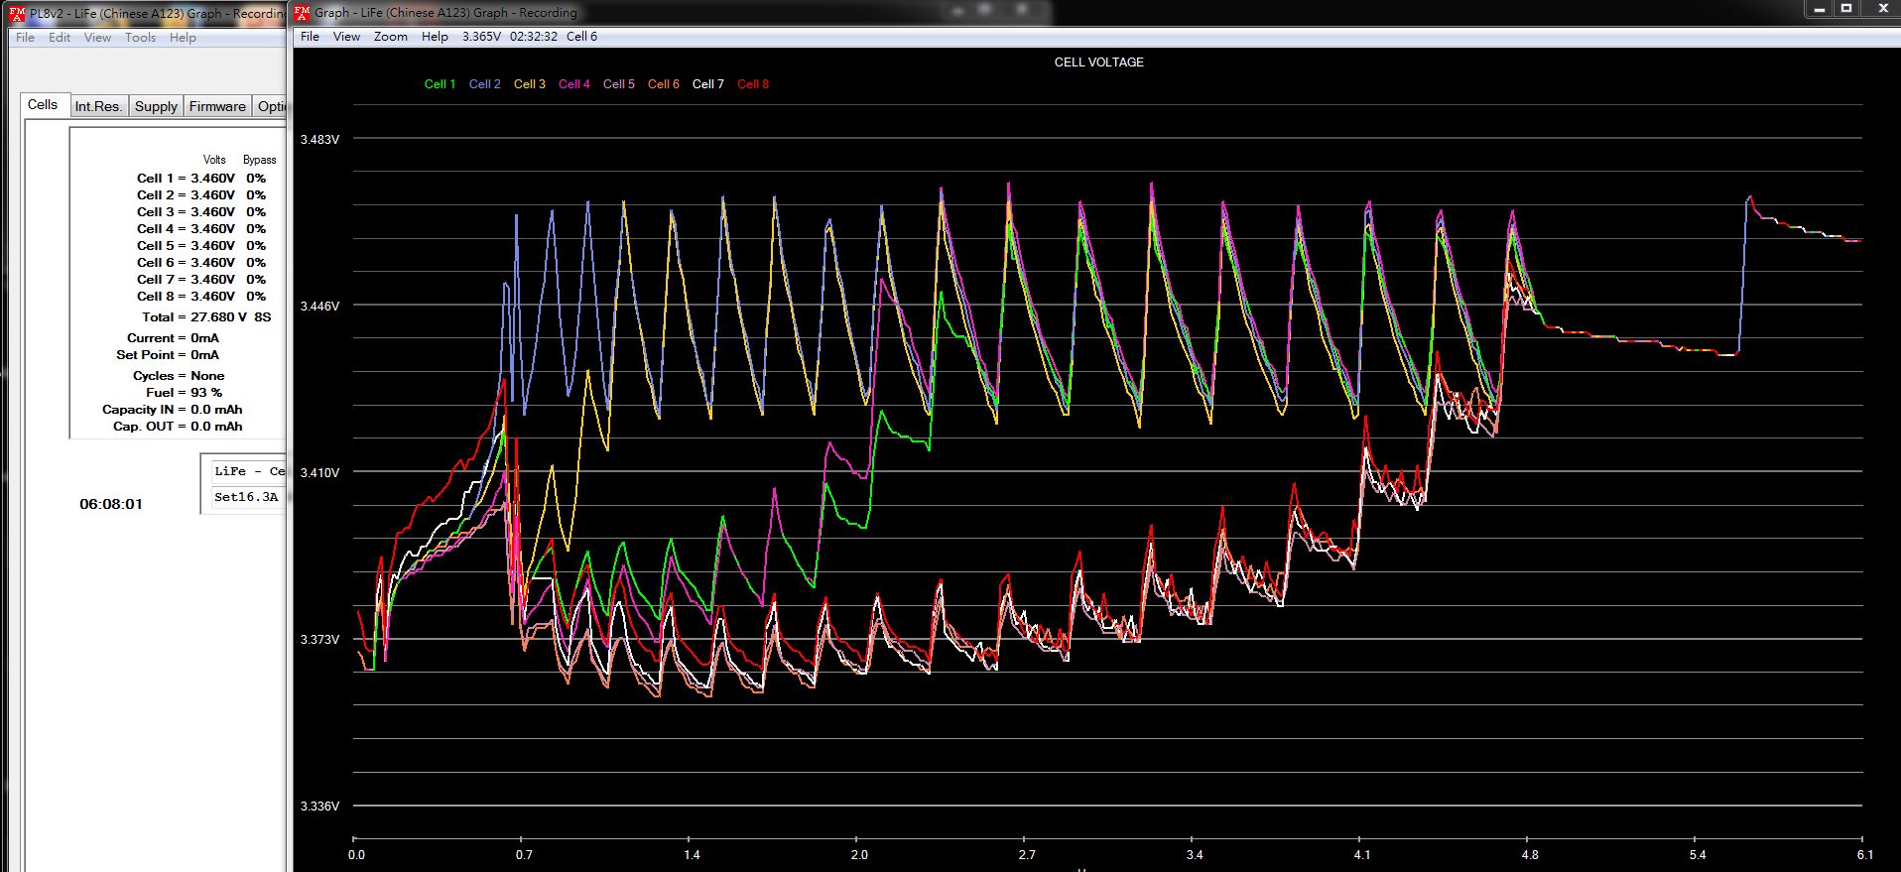Maximize the graph window

pyautogui.click(x=1846, y=9)
